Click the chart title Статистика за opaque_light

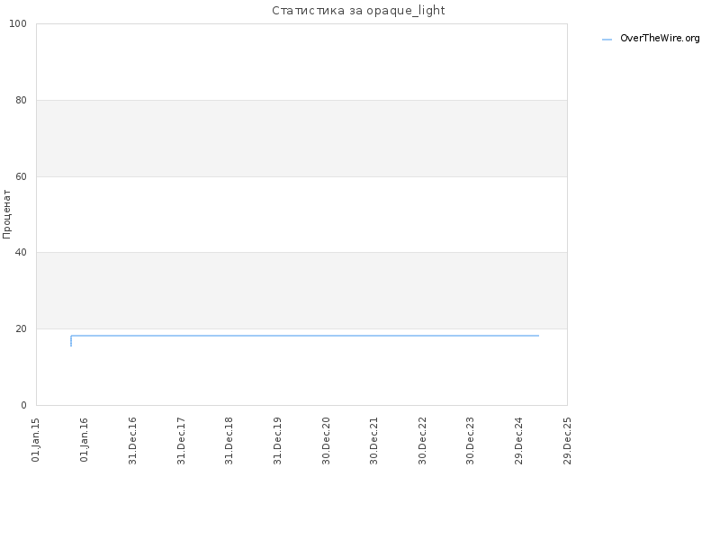pyautogui.click(x=358, y=11)
